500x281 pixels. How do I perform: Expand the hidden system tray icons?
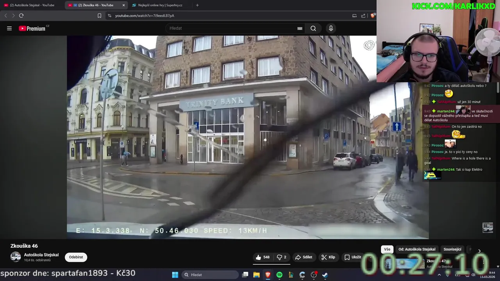point(439,275)
